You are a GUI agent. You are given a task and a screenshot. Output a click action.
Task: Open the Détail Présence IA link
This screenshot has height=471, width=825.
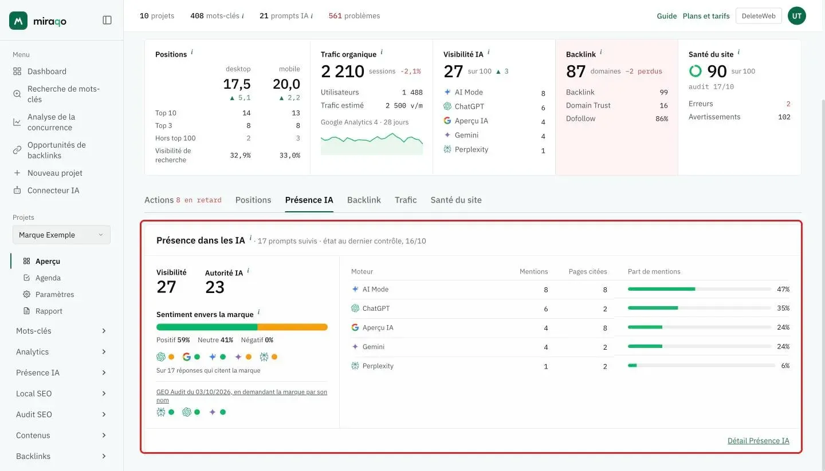(759, 441)
